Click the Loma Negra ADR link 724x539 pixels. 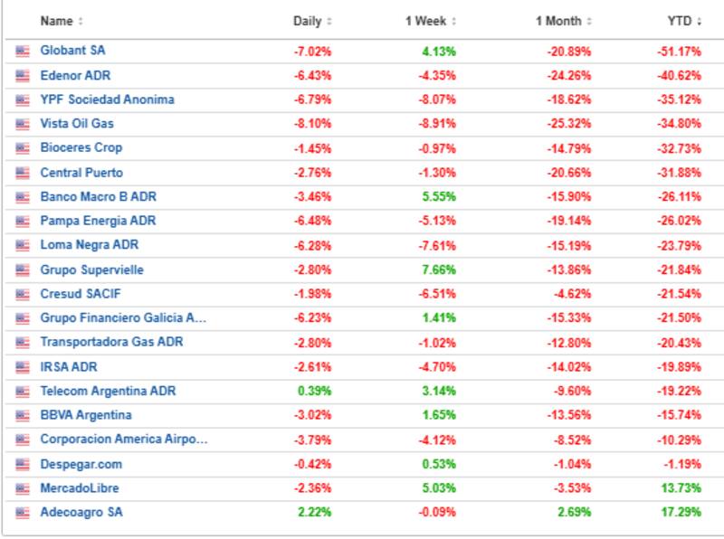pyautogui.click(x=90, y=245)
